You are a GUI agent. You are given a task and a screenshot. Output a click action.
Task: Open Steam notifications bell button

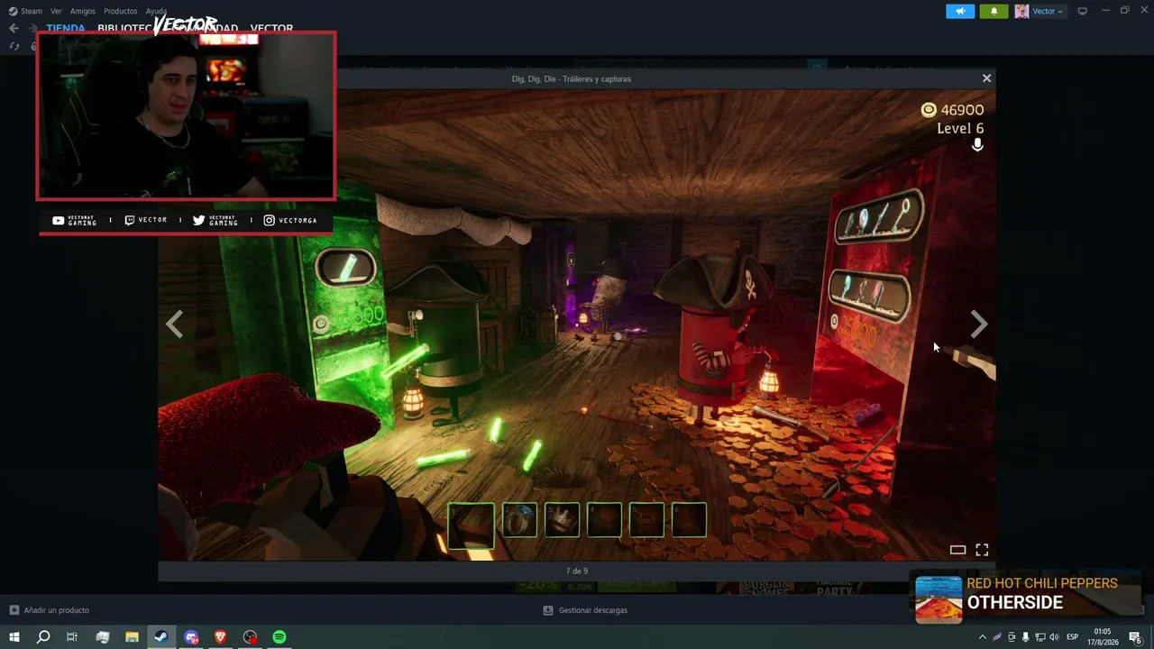click(x=994, y=11)
